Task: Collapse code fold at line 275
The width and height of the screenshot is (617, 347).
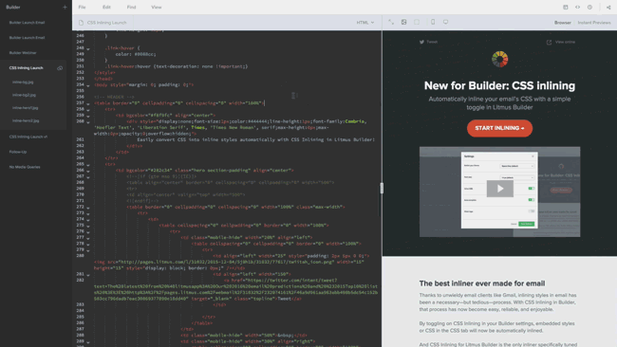Action: click(88, 227)
